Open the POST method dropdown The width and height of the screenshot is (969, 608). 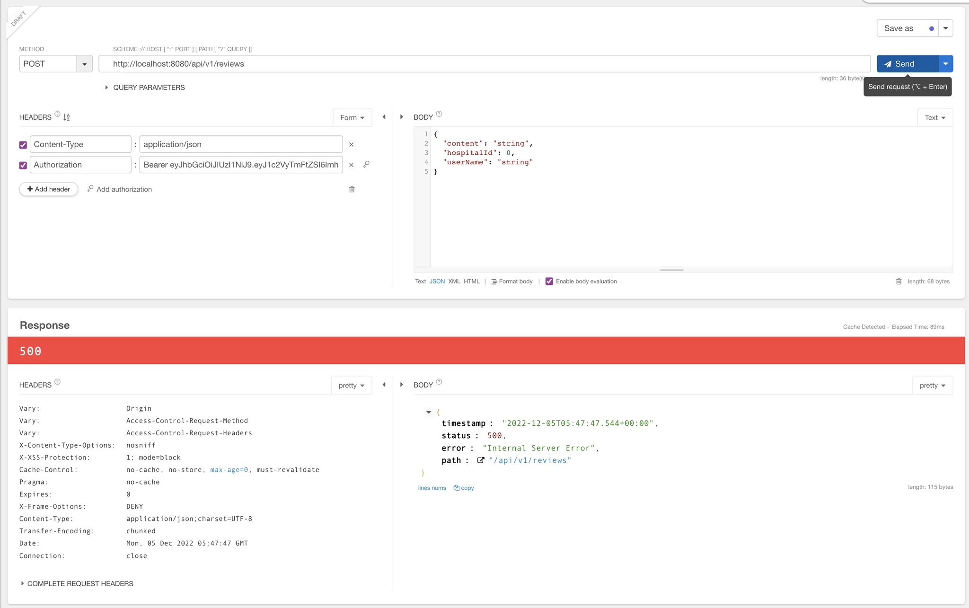(84, 64)
